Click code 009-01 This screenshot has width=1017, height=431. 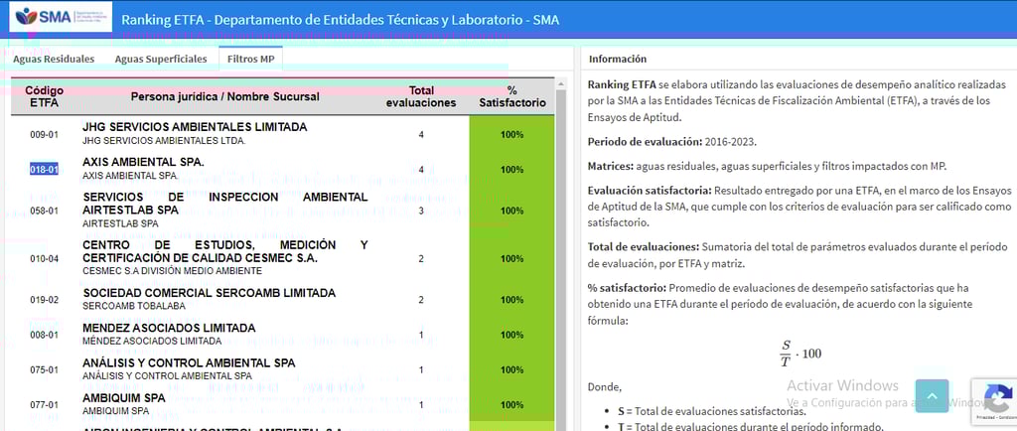44,135
